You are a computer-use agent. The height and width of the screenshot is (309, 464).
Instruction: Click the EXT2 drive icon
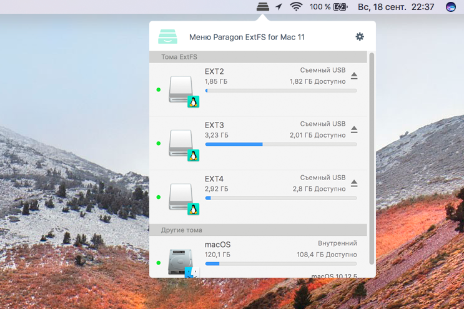[x=184, y=91]
